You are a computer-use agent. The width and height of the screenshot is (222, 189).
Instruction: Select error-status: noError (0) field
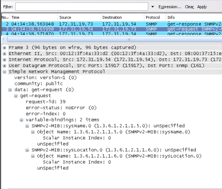61,108
